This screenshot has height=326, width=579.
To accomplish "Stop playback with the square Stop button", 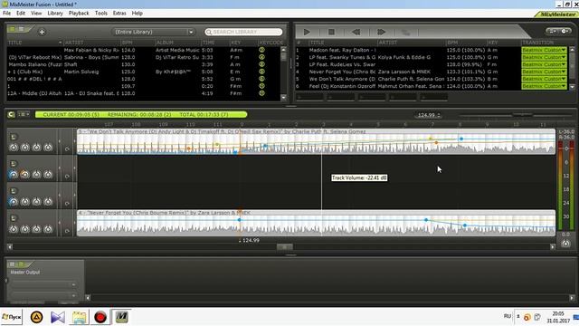I will coord(331,33).
